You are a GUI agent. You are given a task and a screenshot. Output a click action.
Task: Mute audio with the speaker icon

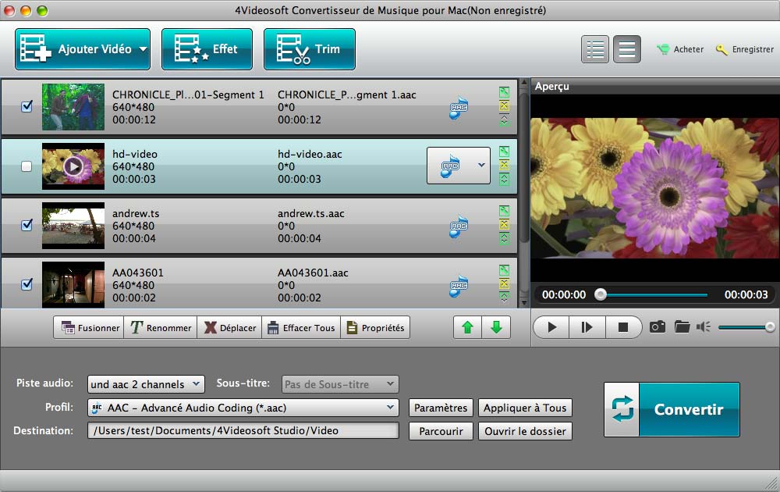[x=704, y=327]
